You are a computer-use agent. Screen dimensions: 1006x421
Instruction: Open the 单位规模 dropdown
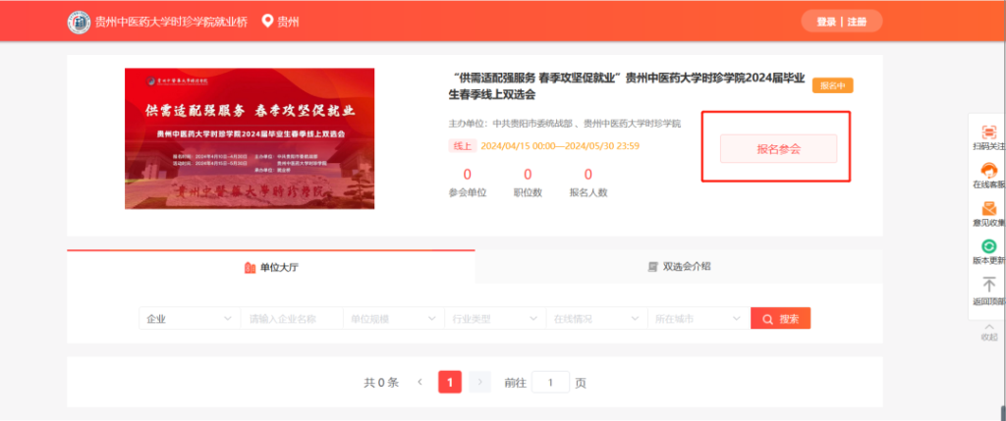pyautogui.click(x=393, y=319)
